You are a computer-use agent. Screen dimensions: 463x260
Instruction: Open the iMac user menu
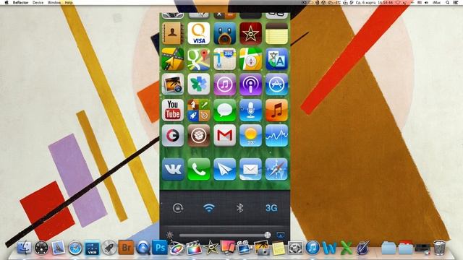click(x=436, y=2)
